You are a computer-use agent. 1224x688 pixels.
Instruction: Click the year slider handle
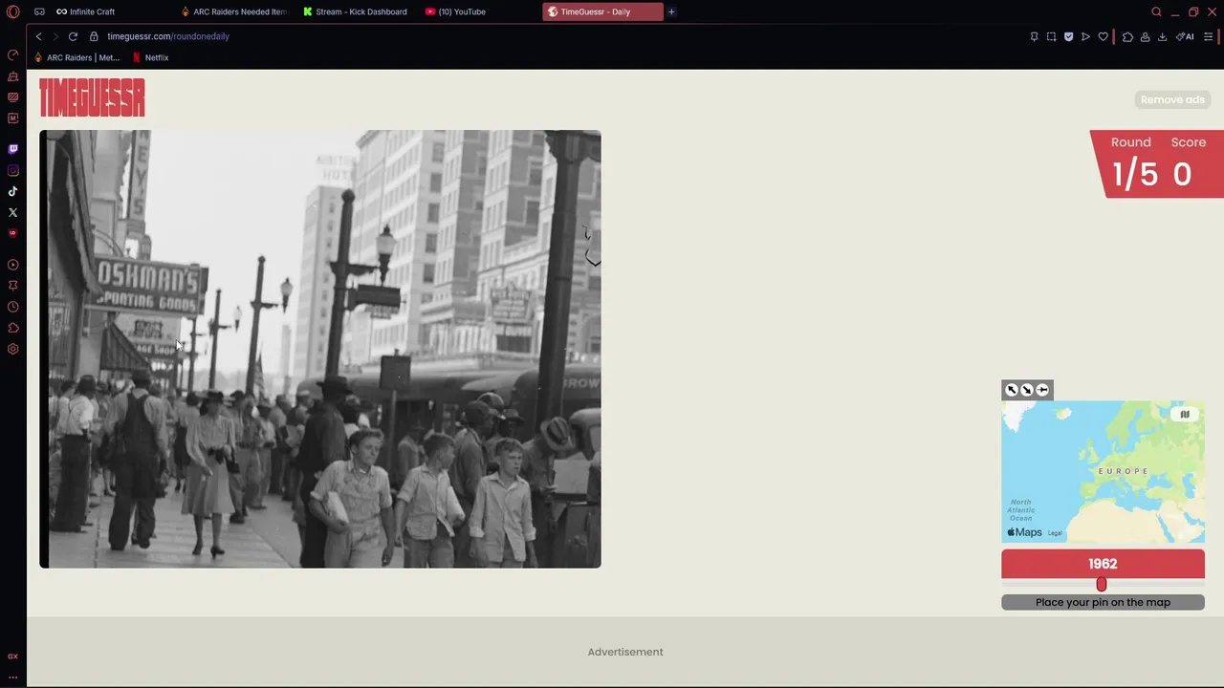(1102, 584)
